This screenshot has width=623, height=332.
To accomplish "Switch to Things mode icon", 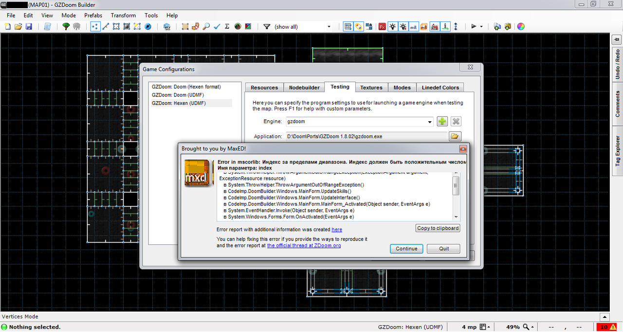I will tap(138, 27).
